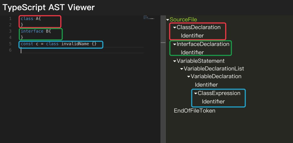Click the 'class' keyword on line 1
Image resolution: width=293 pixels, height=143 pixels.
(x=27, y=19)
